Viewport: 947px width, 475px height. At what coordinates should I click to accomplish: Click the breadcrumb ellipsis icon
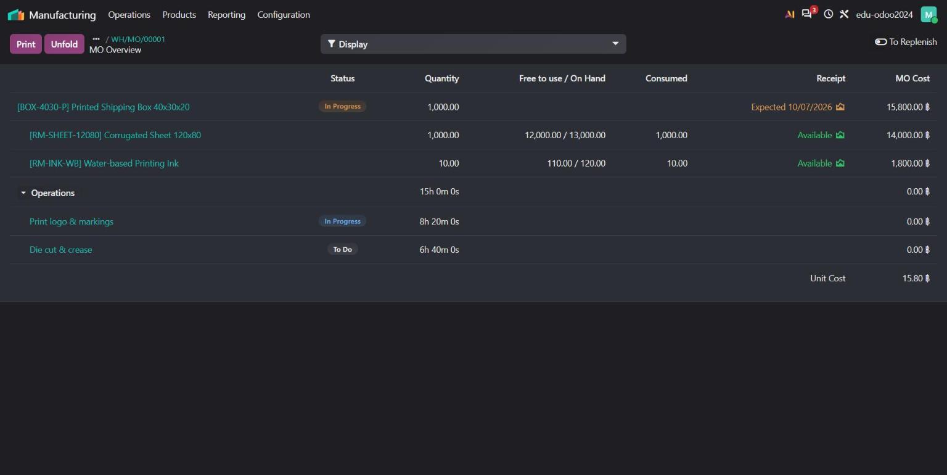[x=96, y=39]
